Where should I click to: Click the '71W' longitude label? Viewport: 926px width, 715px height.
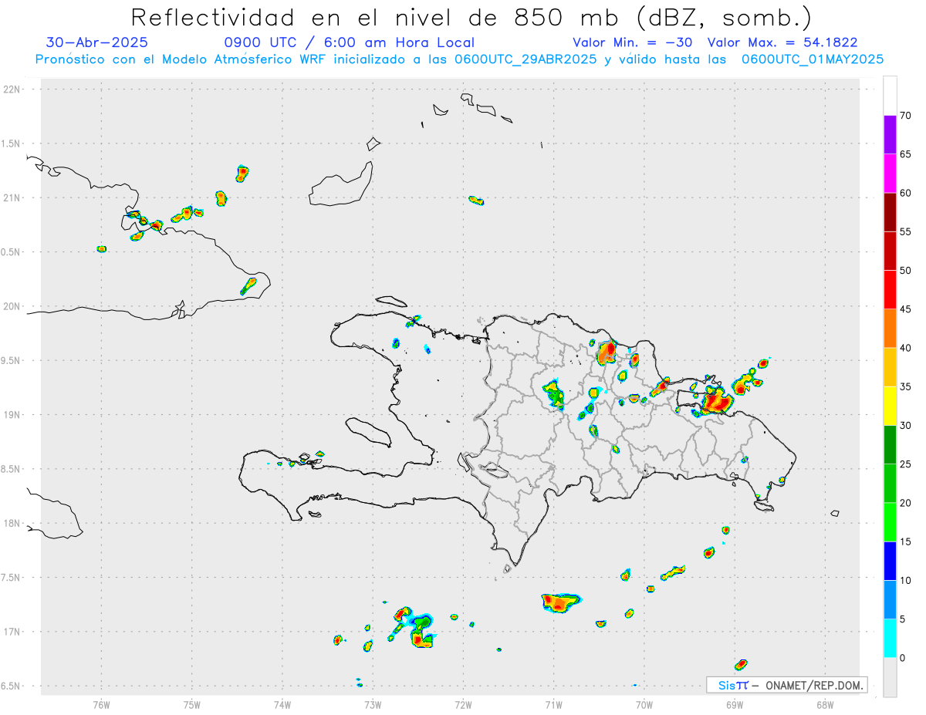tap(553, 704)
